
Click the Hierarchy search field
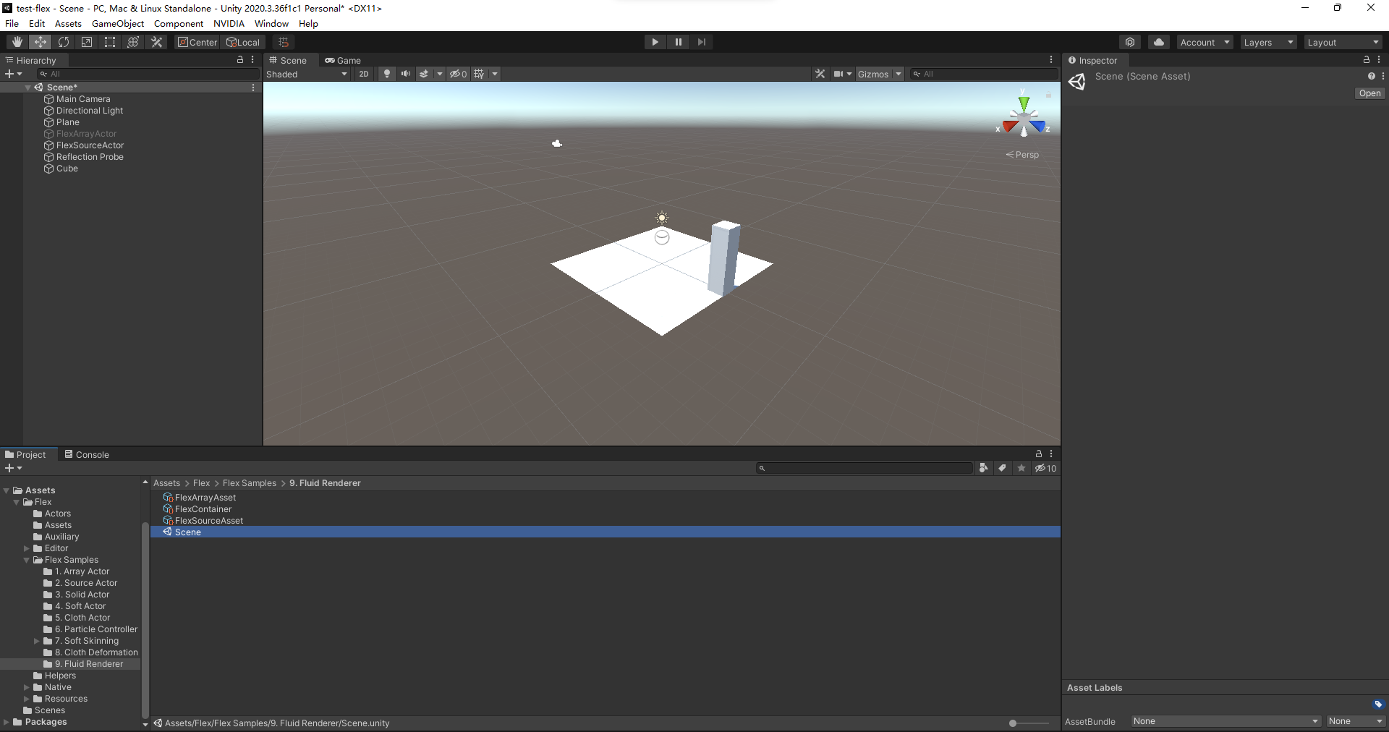[148, 74]
